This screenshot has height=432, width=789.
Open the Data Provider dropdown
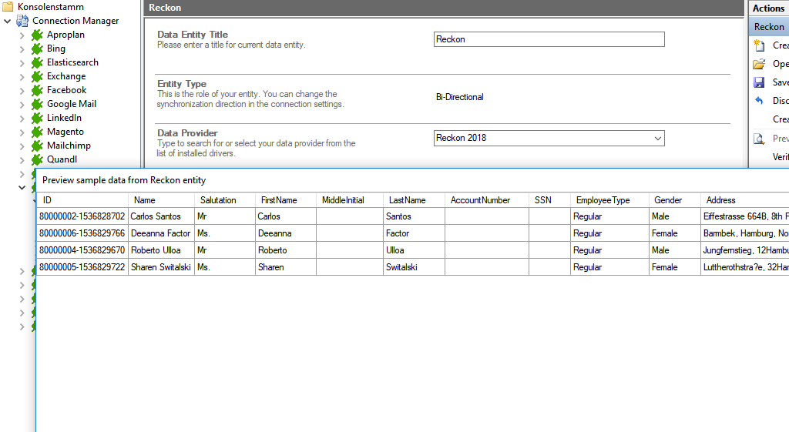pyautogui.click(x=657, y=138)
